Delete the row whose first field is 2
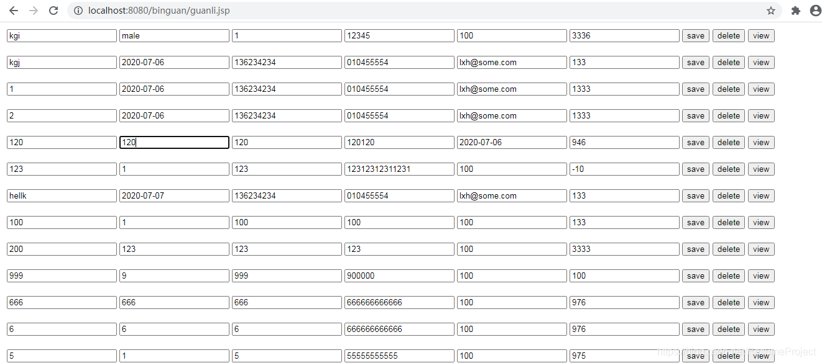This screenshot has height=363, width=822. click(x=729, y=116)
